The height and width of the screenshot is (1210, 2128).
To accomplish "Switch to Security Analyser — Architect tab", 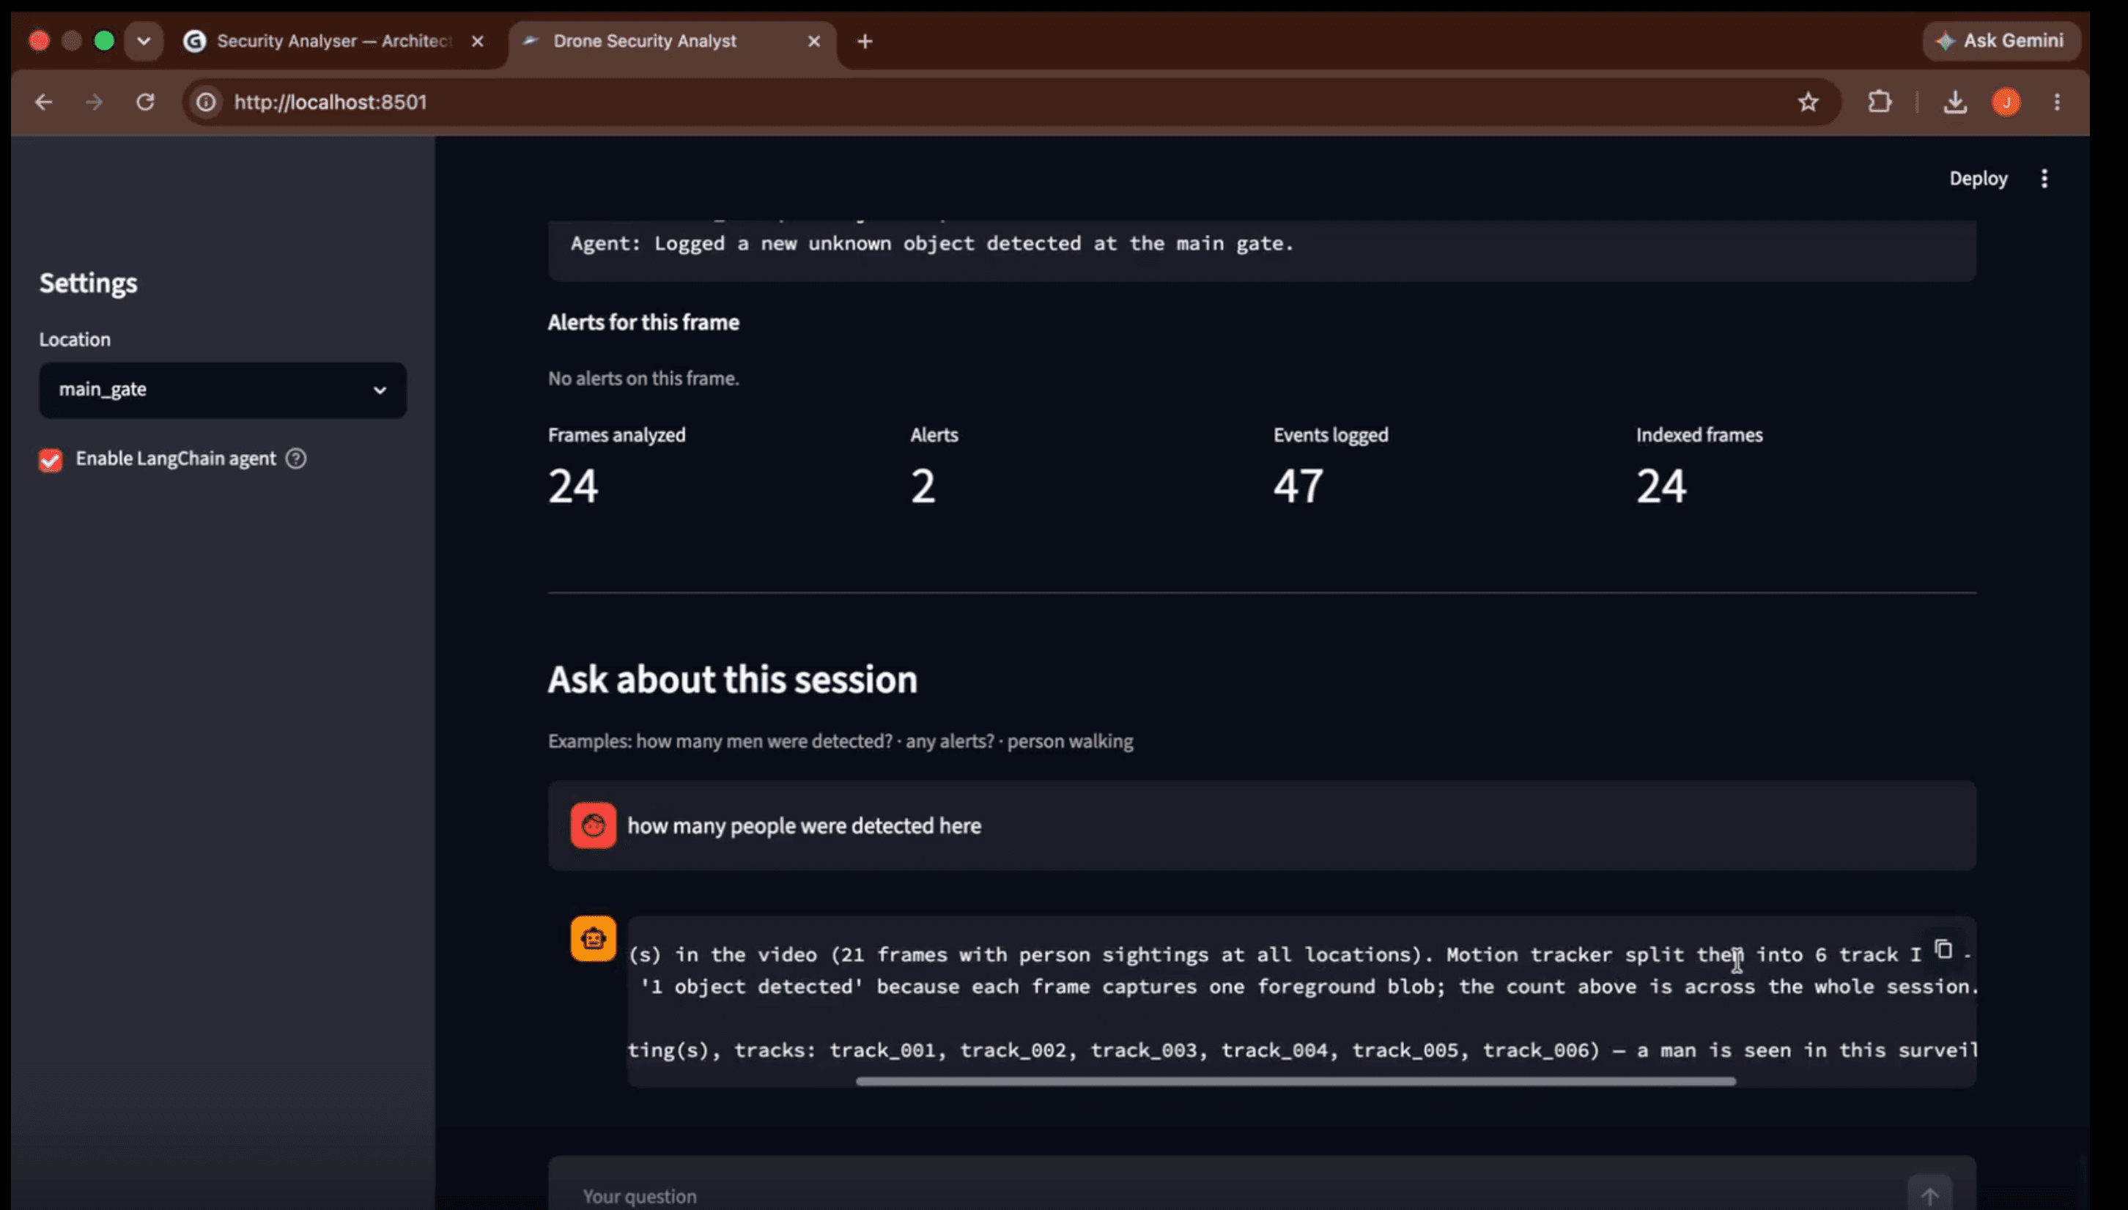I will pos(333,41).
